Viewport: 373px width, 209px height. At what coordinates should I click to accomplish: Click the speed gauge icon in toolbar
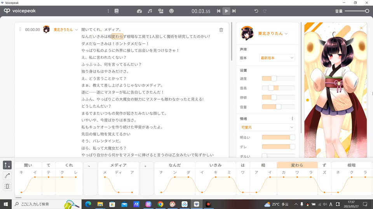(x=139, y=11)
